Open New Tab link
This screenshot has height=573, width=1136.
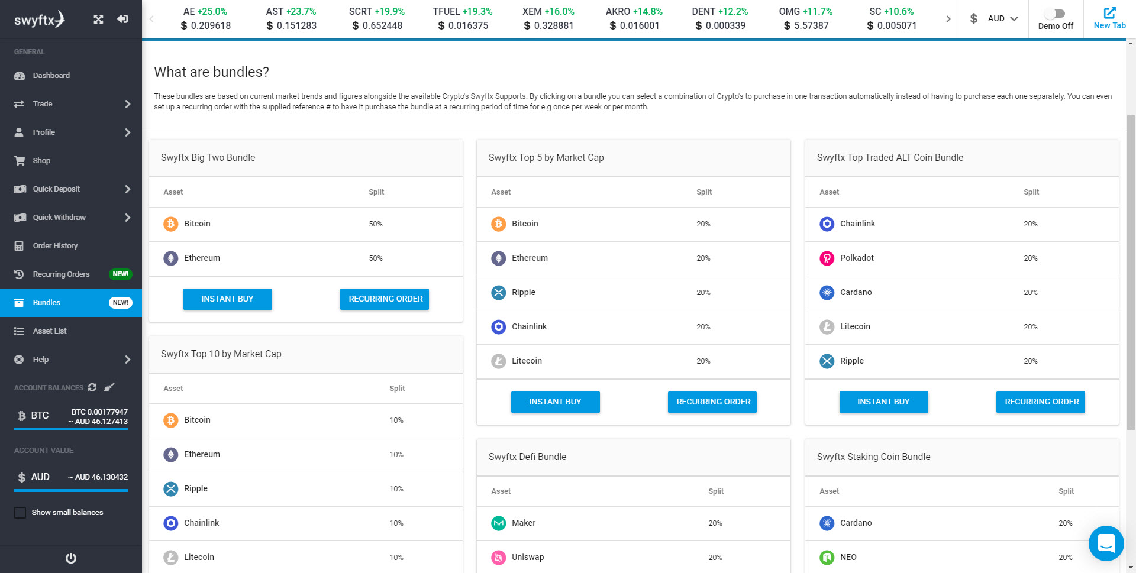tap(1109, 19)
